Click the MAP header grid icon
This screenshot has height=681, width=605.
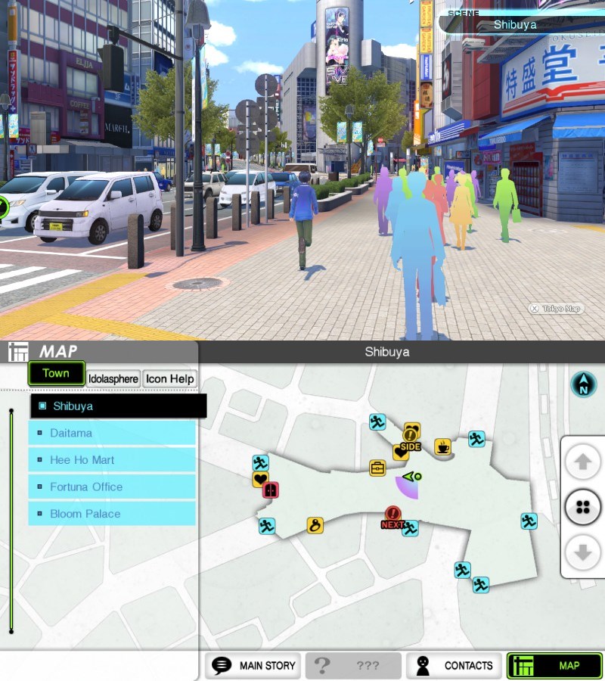tap(18, 351)
